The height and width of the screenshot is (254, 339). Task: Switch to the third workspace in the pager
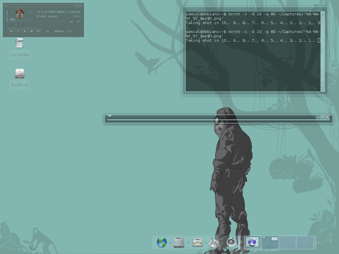point(288,242)
